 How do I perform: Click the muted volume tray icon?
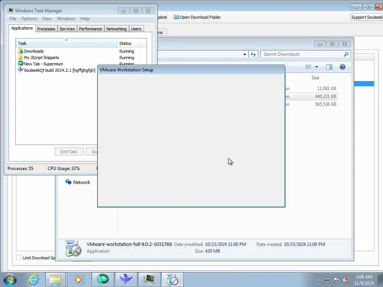(x=345, y=280)
